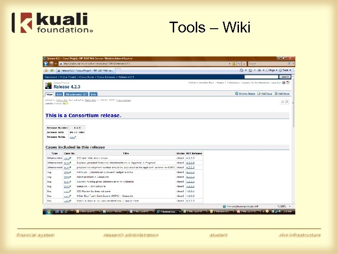Image resolution: width=338 pixels, height=254 pixels.
Task: Go to Dashboard in the breadcrumb
Action: pyautogui.click(x=51, y=77)
